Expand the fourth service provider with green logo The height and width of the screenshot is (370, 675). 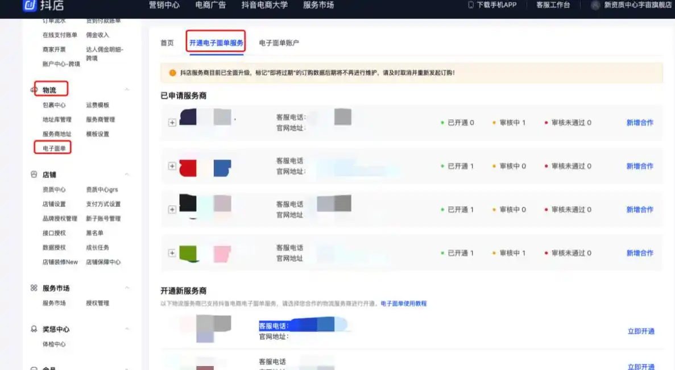coord(172,253)
